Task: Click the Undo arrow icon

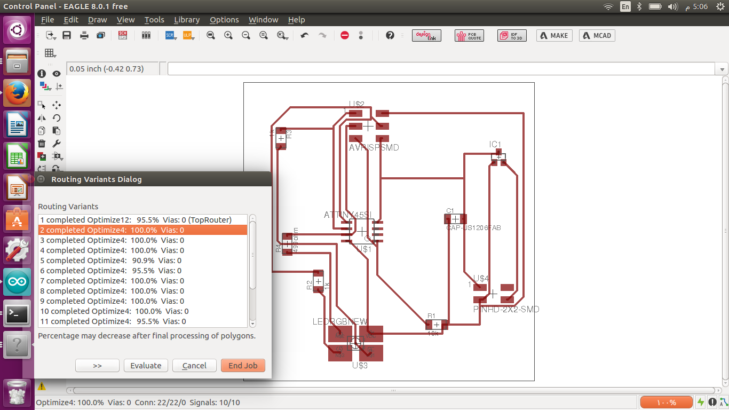Action: pos(305,35)
